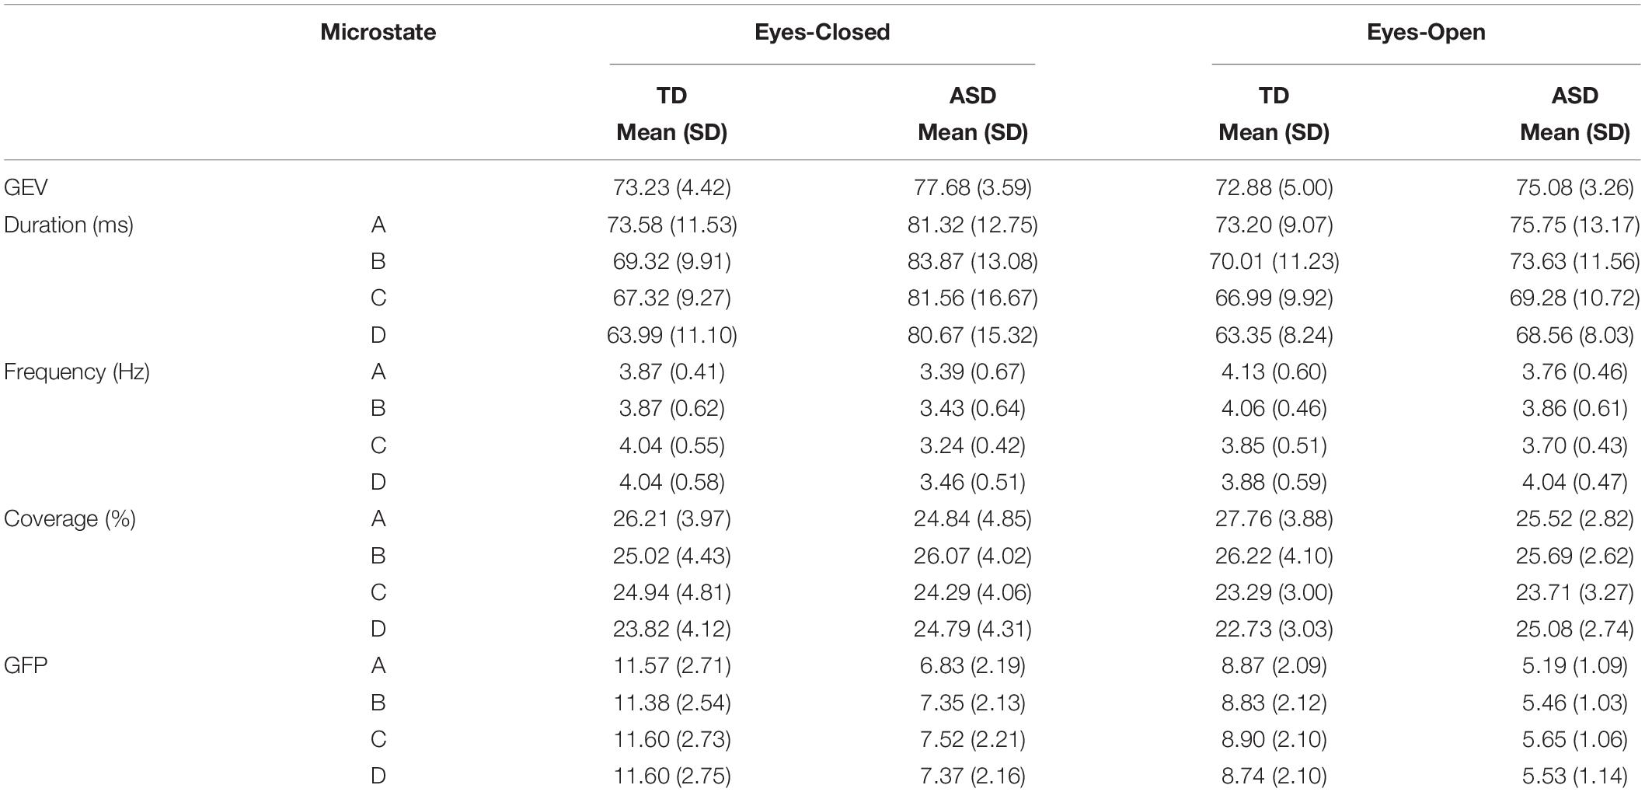The image size is (1645, 792).
Task: Select Eyes-Closed ASD GEV value 77.68 (3.59)
Action: [x=973, y=187]
